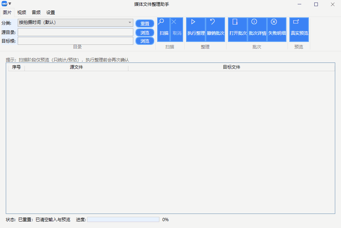The width and height of the screenshot is (341, 228).
Task: Click the 0% progress value
Action: [165, 220]
